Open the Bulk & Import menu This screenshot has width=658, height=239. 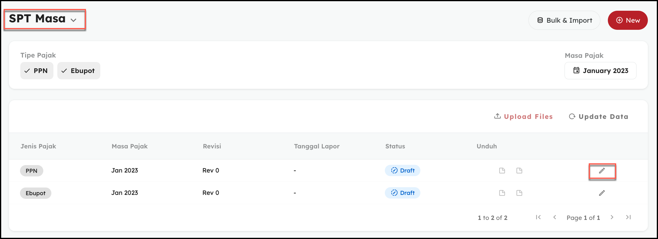coord(564,20)
